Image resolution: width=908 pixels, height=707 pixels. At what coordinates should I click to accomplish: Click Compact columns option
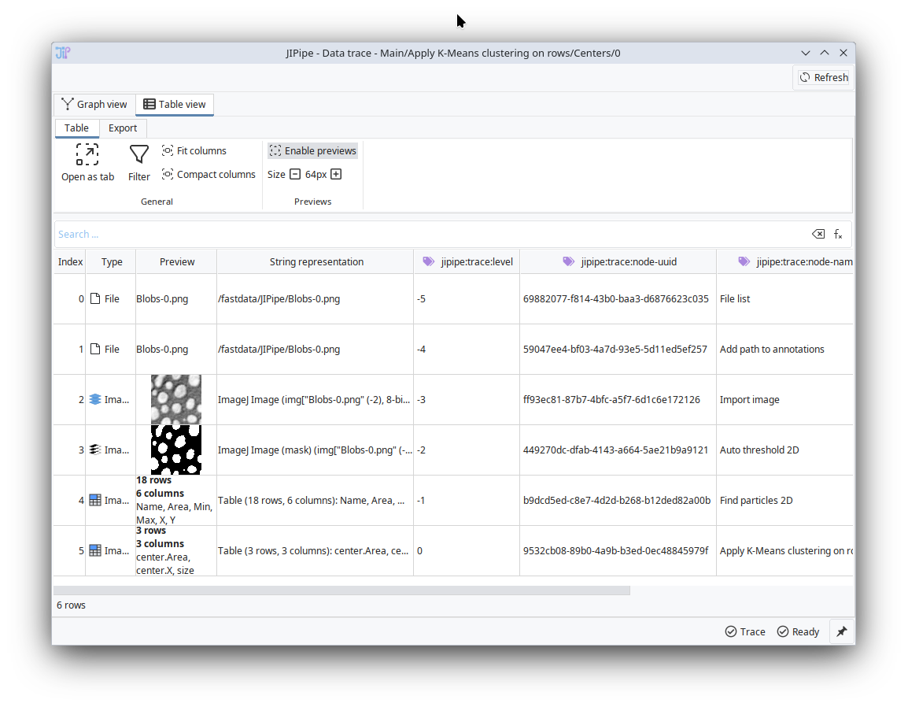[x=209, y=174]
